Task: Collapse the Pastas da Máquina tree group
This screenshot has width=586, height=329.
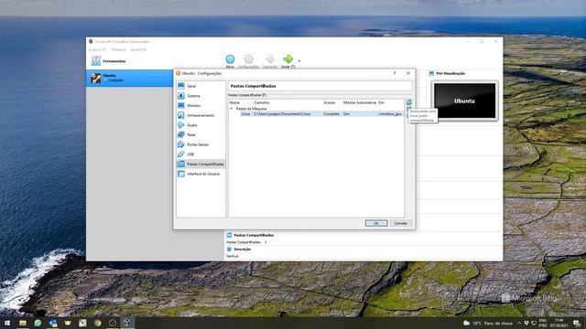Action: click(232, 109)
